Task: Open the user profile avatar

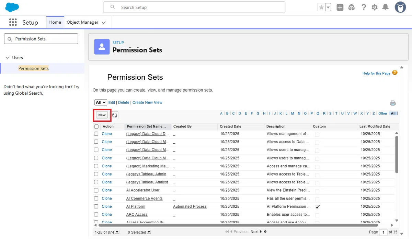Action: pyautogui.click(x=400, y=7)
